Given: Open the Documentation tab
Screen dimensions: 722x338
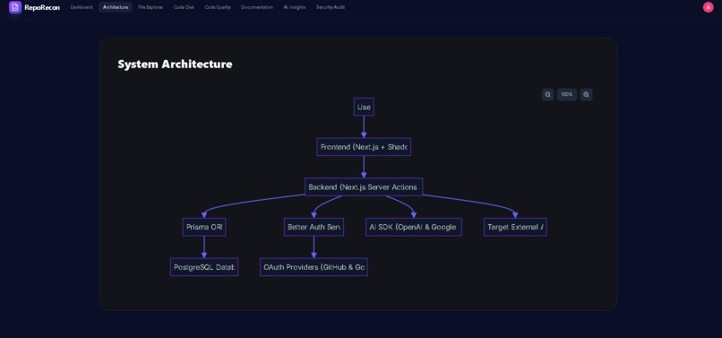Looking at the screenshot, I should point(257,7).
